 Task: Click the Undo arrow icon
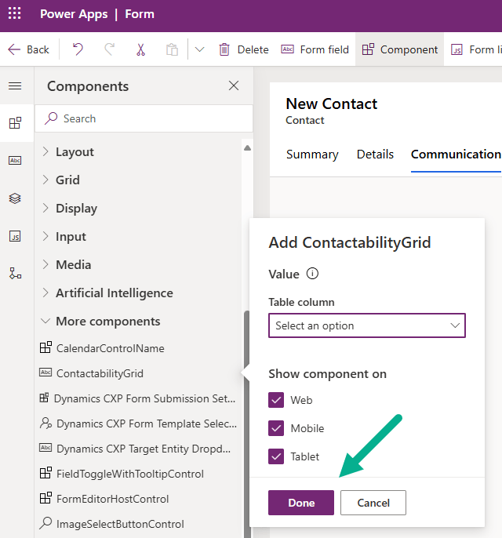click(x=78, y=49)
